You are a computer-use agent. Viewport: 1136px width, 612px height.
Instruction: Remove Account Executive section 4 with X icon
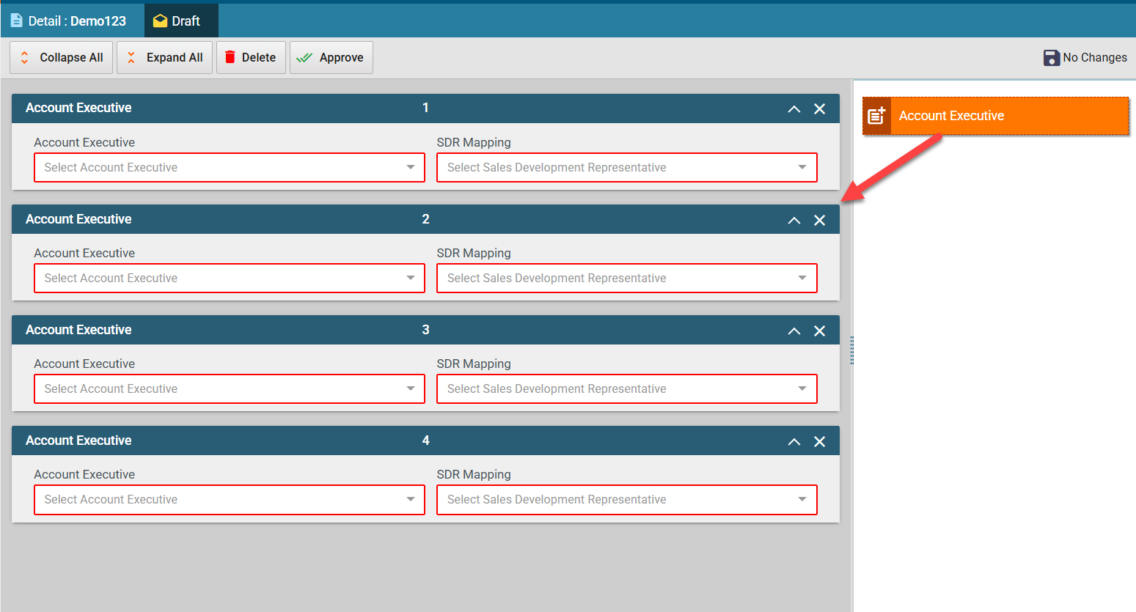820,441
